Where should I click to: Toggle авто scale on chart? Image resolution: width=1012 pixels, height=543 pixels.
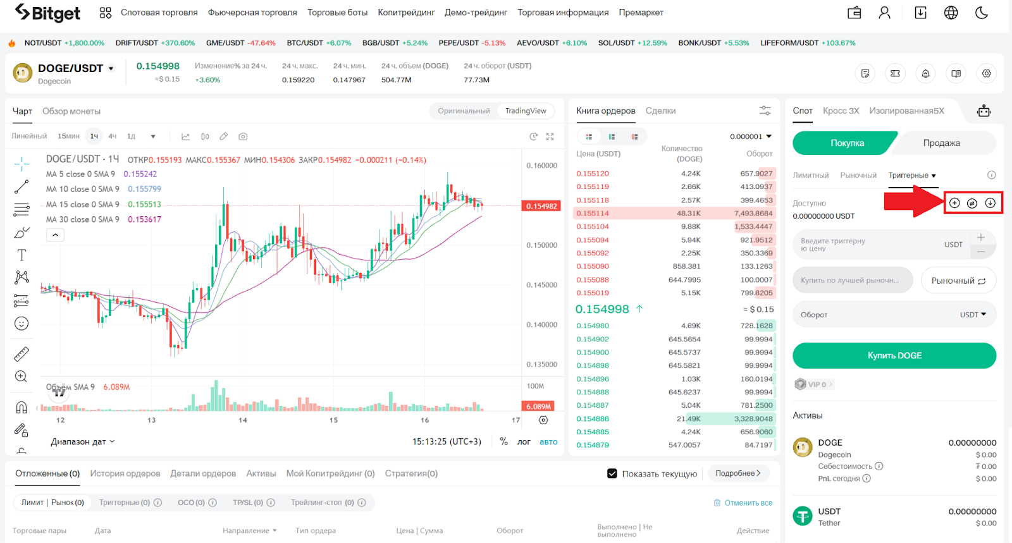(548, 442)
